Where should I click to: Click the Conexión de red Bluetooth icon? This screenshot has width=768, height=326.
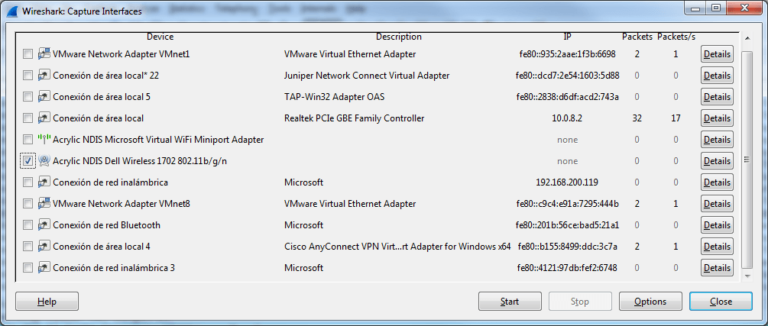(44, 225)
